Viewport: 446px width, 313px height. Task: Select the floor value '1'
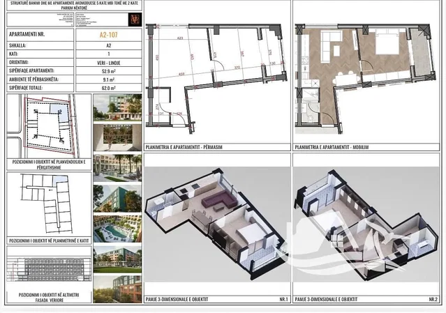pyautogui.click(x=109, y=54)
